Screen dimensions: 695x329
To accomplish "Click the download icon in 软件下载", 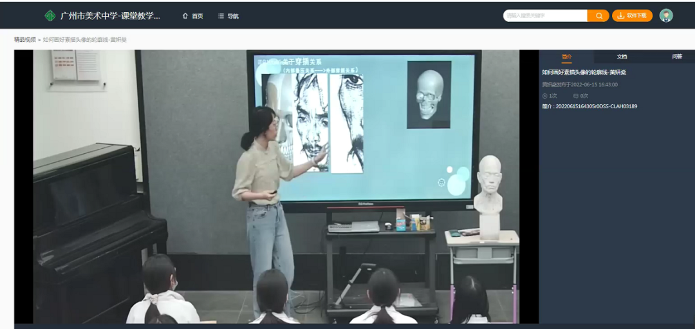I will [620, 15].
